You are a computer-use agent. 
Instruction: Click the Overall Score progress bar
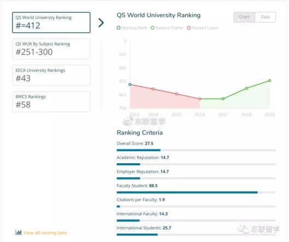coord(196,150)
